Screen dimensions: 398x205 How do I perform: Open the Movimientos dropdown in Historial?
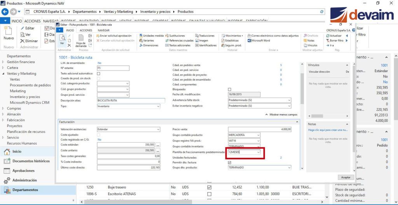[232, 36]
